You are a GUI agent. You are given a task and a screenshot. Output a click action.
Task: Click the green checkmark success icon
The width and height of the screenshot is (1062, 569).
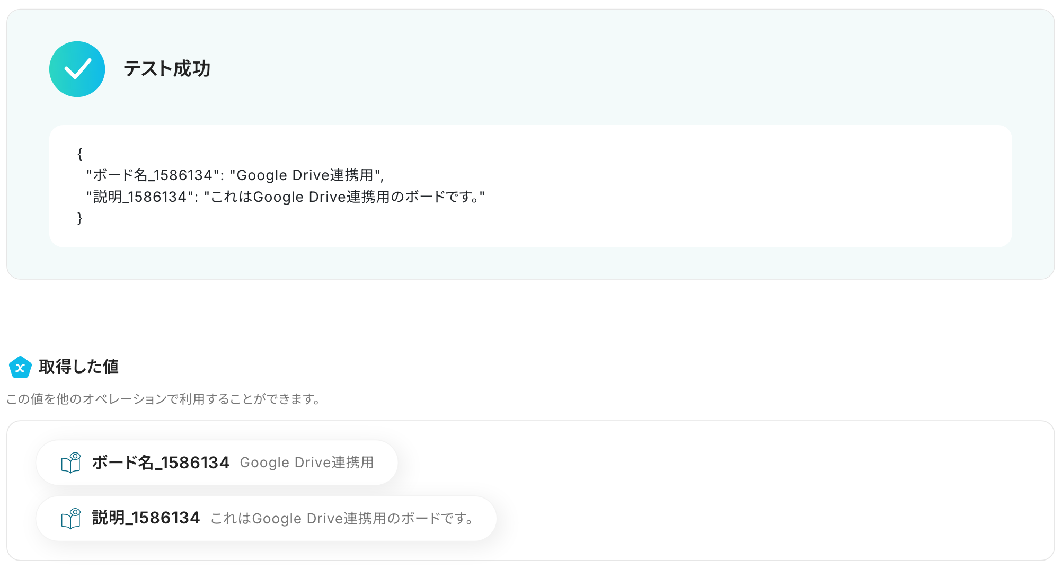coord(77,69)
